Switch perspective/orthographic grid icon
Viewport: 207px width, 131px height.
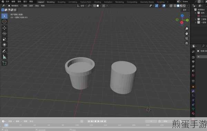click(x=187, y=43)
